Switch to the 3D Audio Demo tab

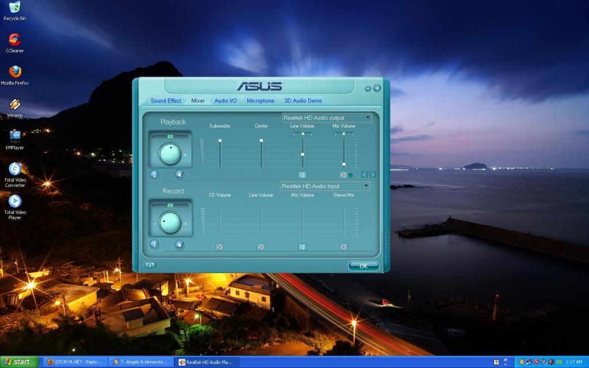[x=303, y=101]
